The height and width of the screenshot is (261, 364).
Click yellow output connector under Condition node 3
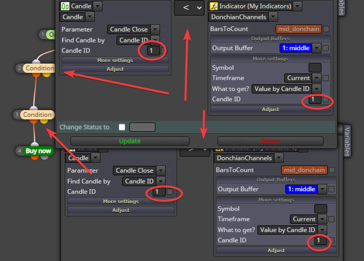pos(44,121)
